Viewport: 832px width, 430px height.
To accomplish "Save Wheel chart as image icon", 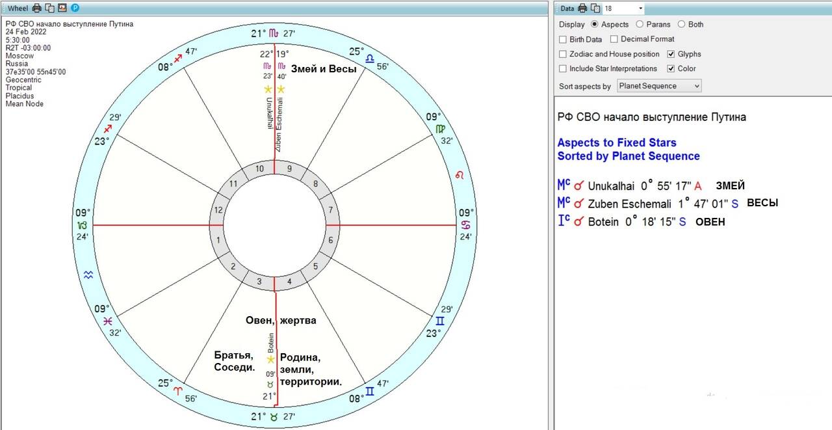I will pos(62,8).
